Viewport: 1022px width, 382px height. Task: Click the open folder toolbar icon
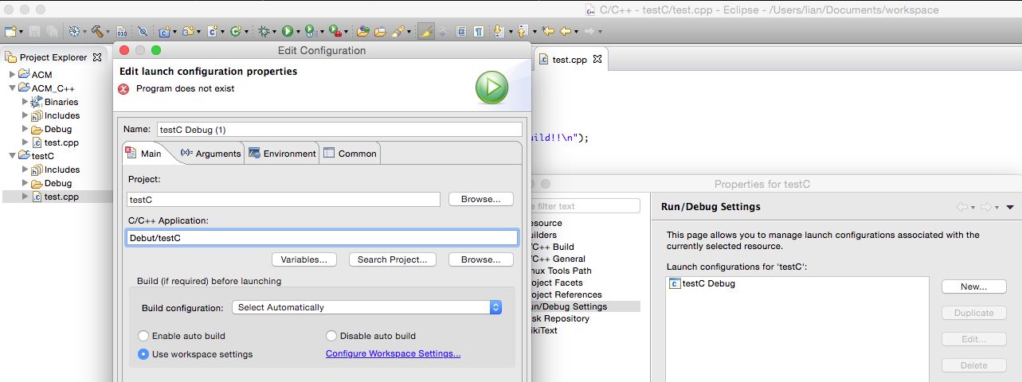coord(380,31)
